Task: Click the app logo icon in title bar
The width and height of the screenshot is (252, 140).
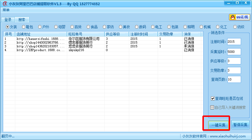Action: click(5, 4)
